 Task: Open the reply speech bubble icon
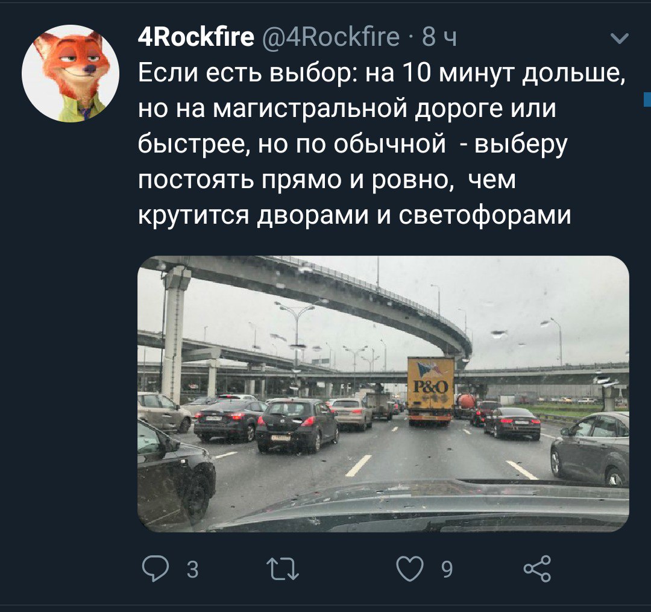[156, 569]
